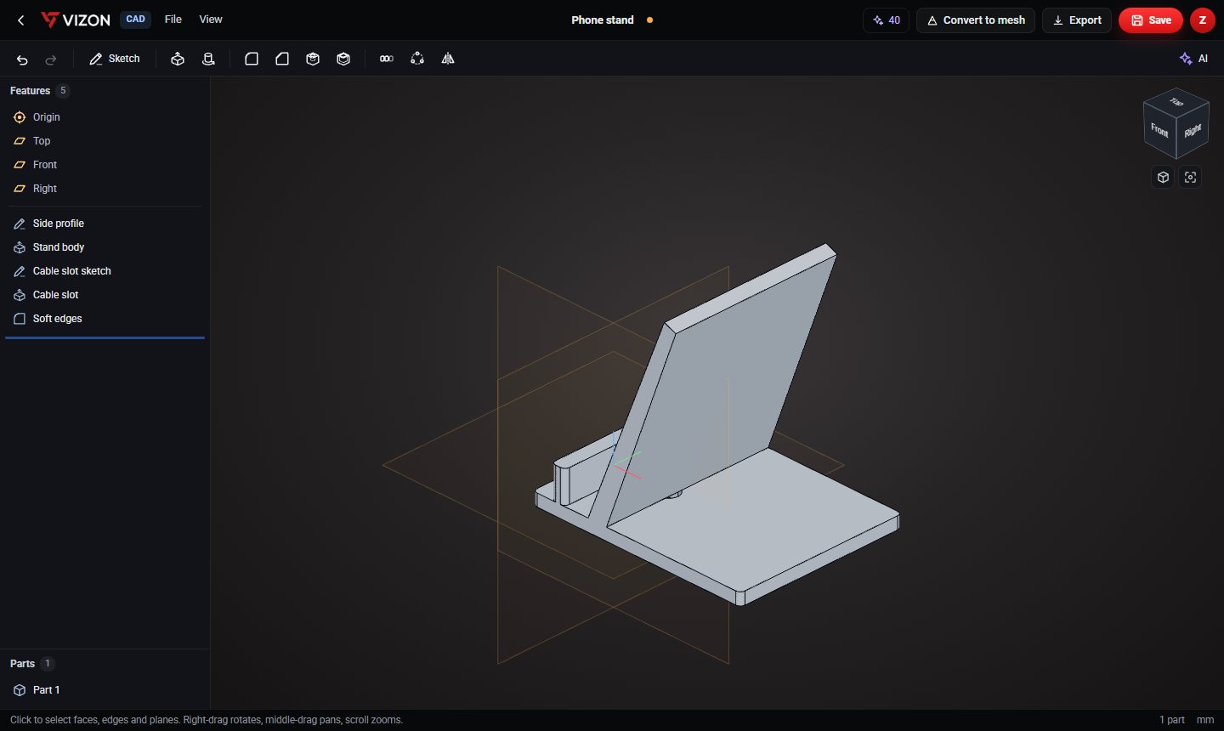The image size is (1224, 731).
Task: Select the Cable slot sketch feature
Action: point(105,271)
